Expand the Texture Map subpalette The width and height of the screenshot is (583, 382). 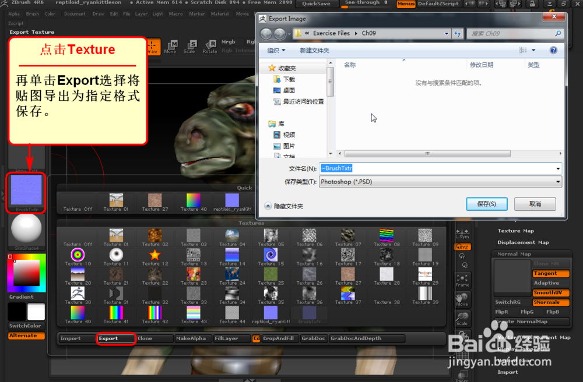coord(516,231)
